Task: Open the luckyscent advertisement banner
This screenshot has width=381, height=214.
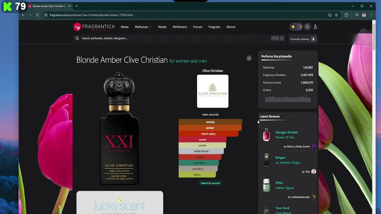Action: (120, 203)
